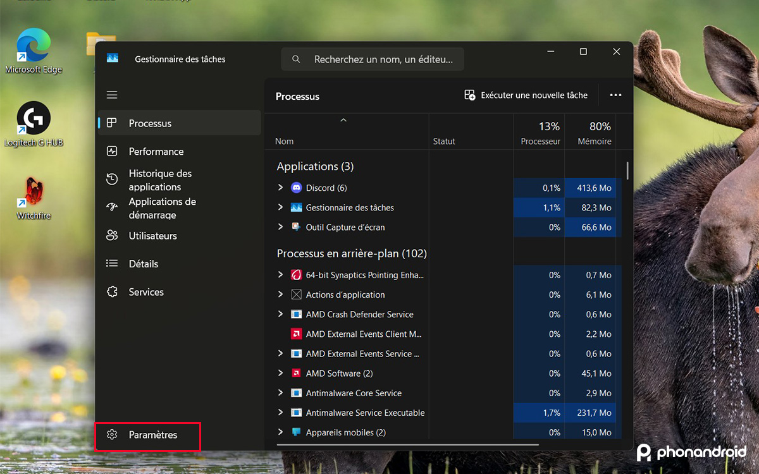
Task: Expand AMD Crash Defender Service row
Action: coord(280,314)
